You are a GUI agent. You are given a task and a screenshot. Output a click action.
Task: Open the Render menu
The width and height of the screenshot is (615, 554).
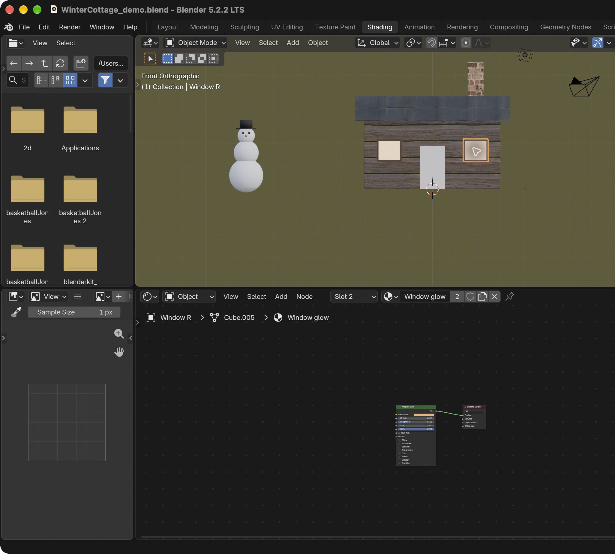tap(70, 27)
